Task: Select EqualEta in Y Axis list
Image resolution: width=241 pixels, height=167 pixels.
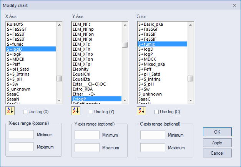Action: click(97, 79)
